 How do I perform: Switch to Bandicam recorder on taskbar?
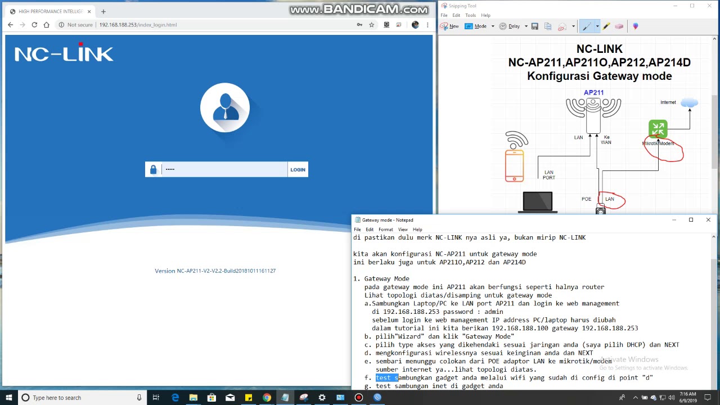pos(359,398)
